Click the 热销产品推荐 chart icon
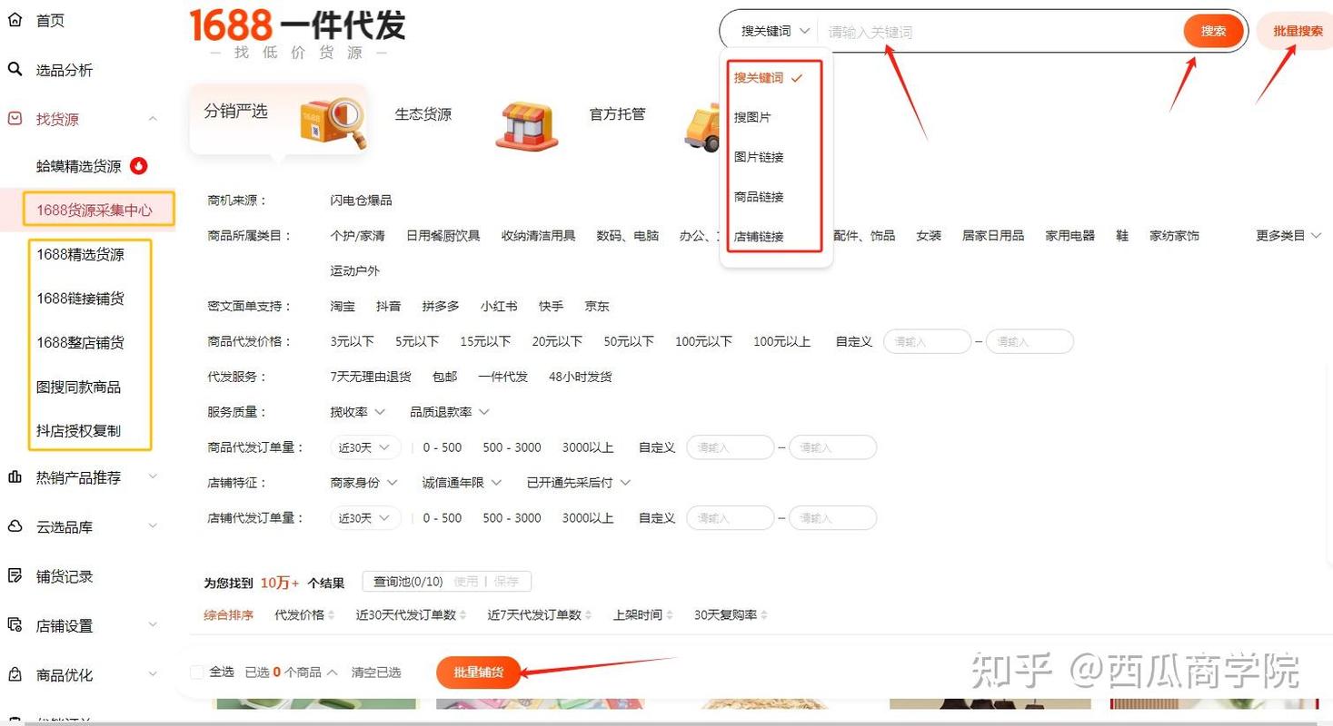The height and width of the screenshot is (726, 1333). click(15, 477)
